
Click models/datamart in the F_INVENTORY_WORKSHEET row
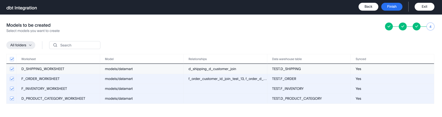(119, 89)
